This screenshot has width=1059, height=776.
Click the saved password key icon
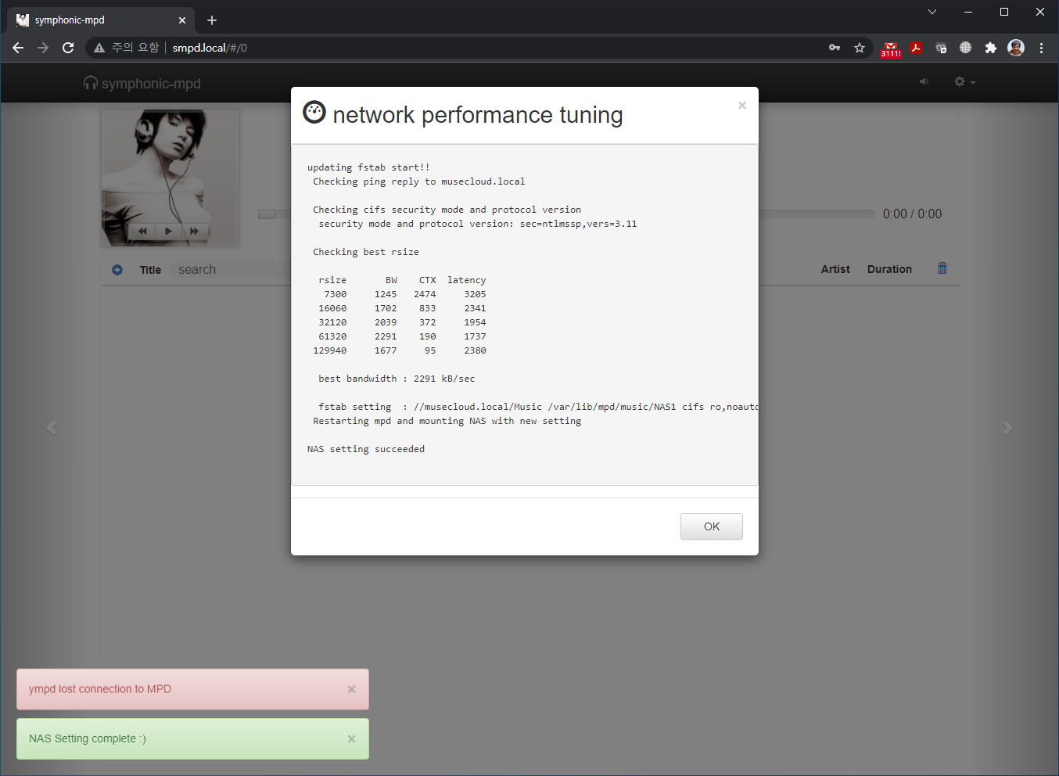point(835,48)
